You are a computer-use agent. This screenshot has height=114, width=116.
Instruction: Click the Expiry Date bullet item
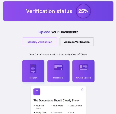coord(40,113)
